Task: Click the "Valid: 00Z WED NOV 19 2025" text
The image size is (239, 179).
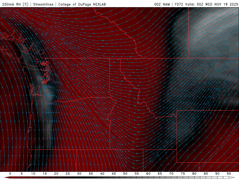Action: click(212, 4)
